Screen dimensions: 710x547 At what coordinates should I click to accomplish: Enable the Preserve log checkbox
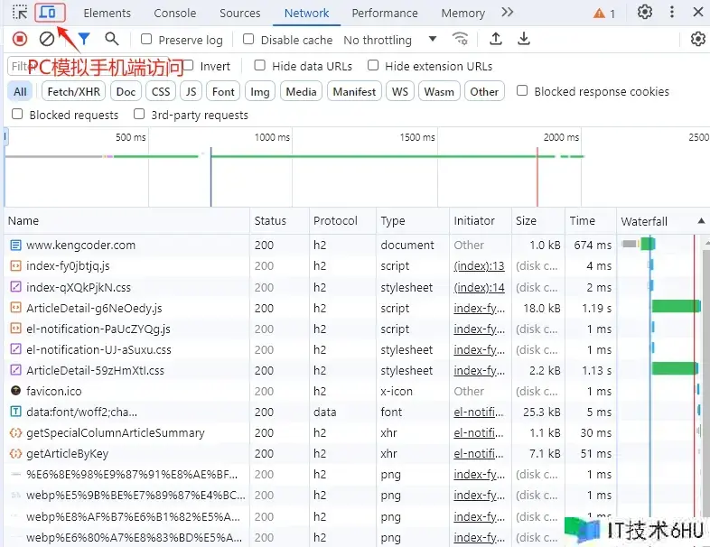(146, 40)
